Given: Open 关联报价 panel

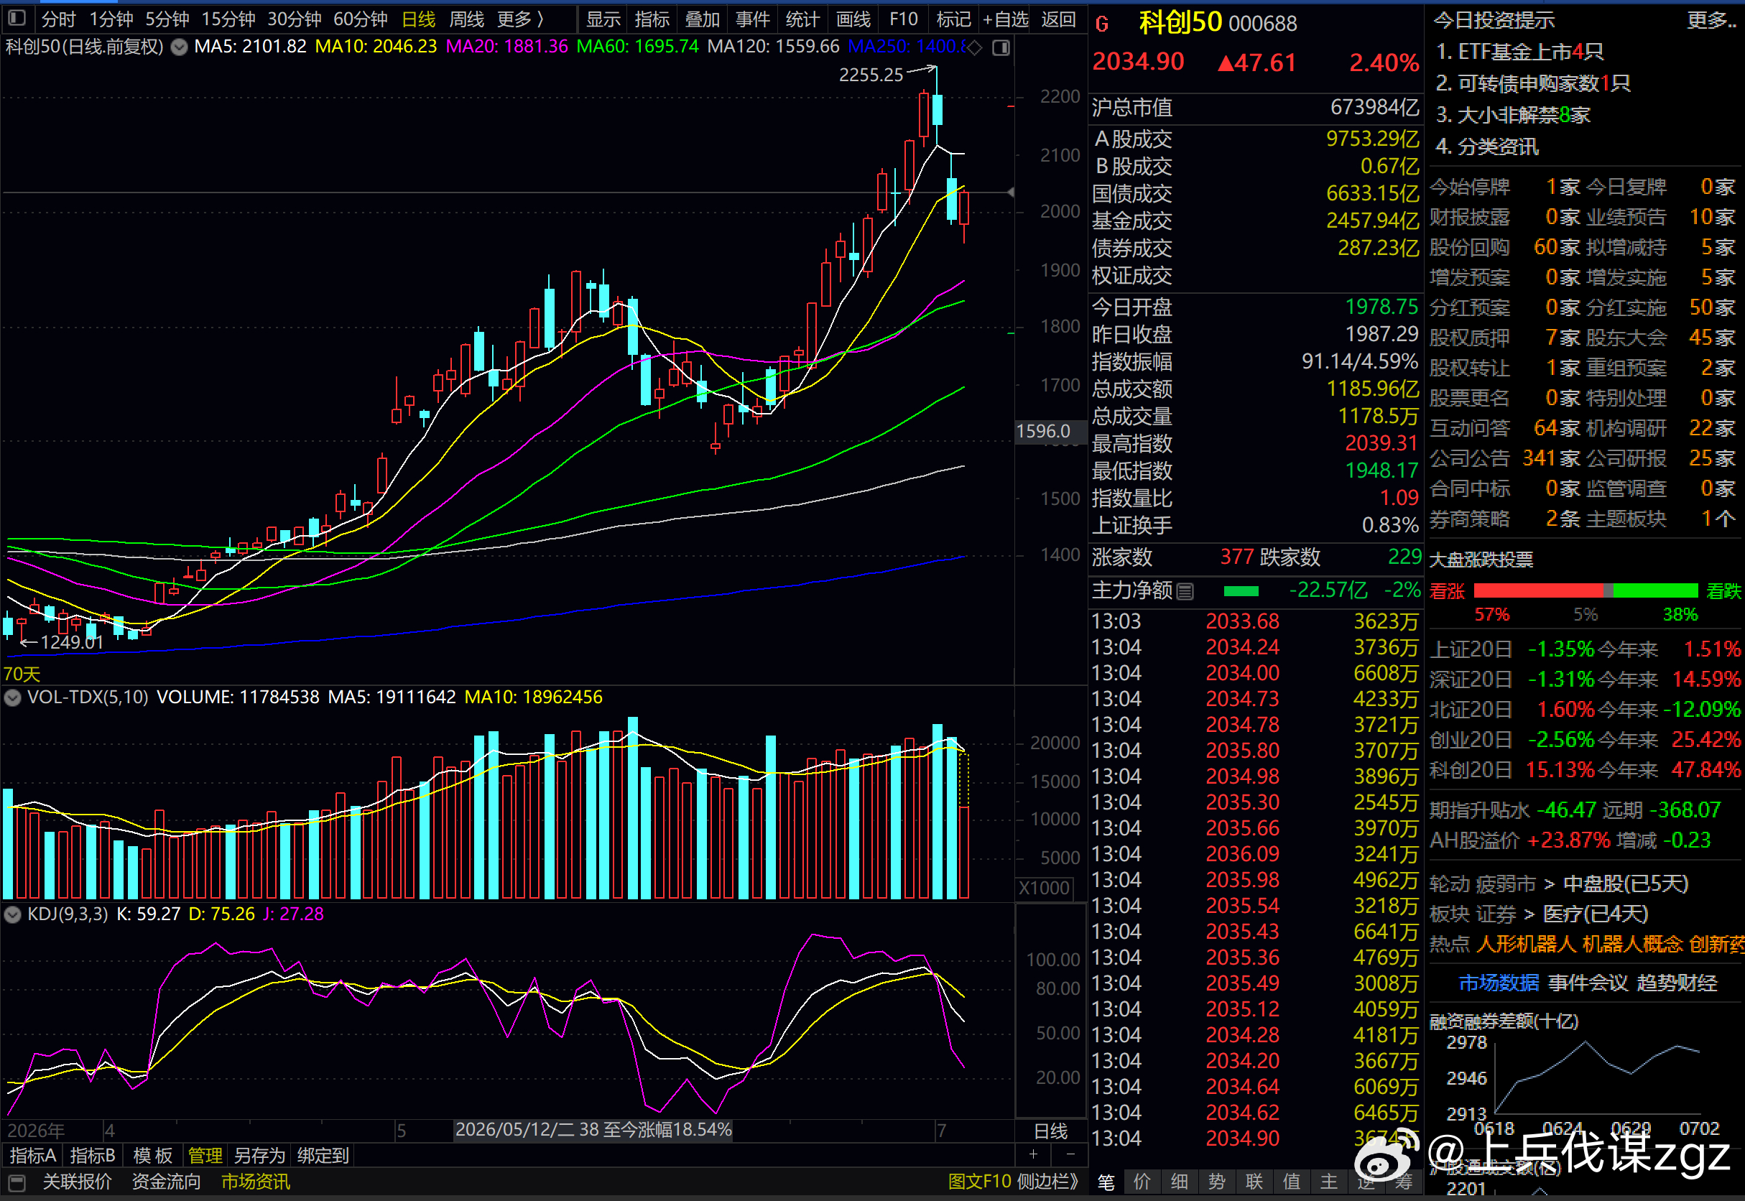Looking at the screenshot, I should pyautogui.click(x=77, y=1182).
